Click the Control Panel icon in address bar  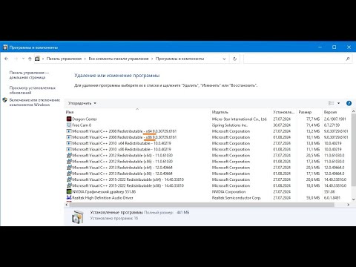(x=37, y=59)
